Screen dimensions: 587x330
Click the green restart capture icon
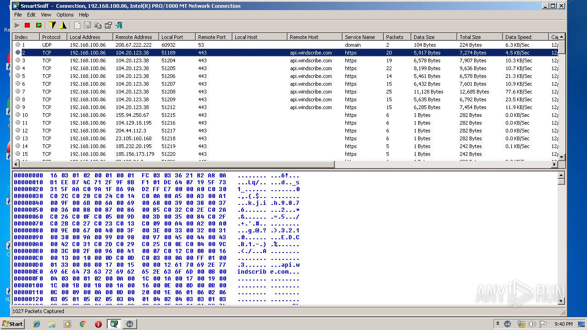click(39, 25)
